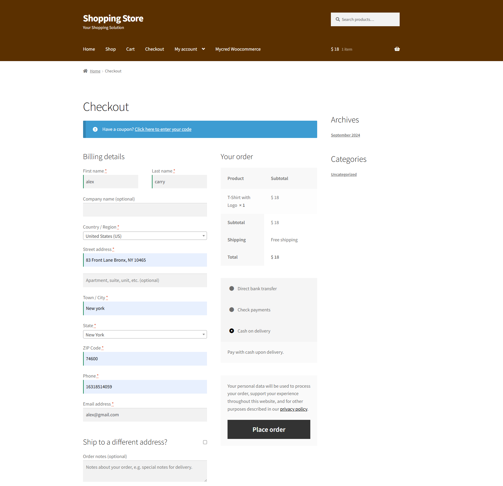Click the coupon code entry link

pos(163,129)
